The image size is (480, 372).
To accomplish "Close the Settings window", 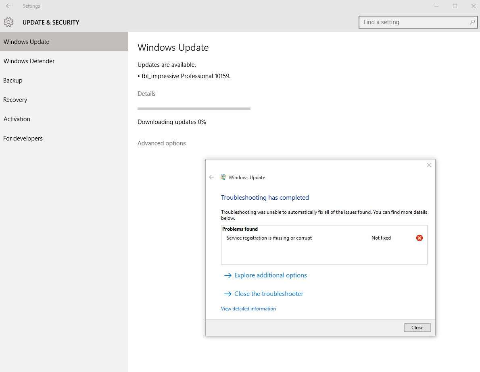I will [x=473, y=6].
